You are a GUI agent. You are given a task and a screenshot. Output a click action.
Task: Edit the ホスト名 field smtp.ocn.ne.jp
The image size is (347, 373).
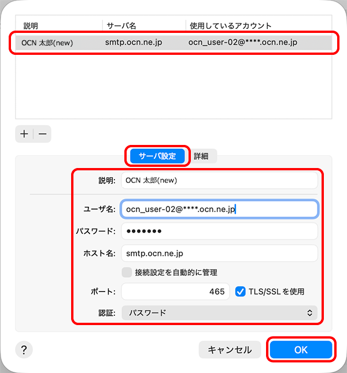(x=219, y=253)
